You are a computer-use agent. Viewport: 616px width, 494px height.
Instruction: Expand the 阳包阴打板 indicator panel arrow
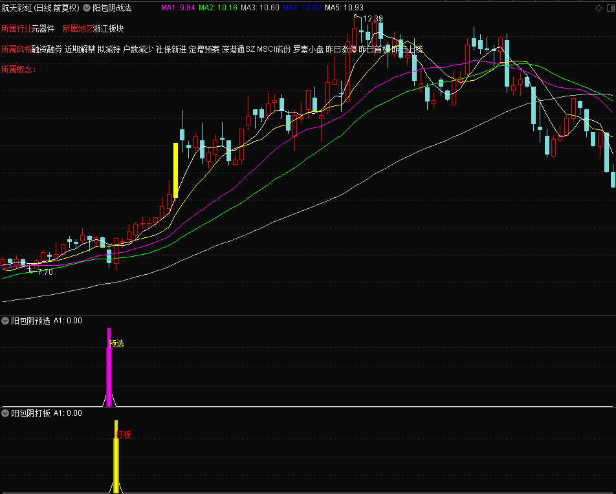[x=6, y=413]
